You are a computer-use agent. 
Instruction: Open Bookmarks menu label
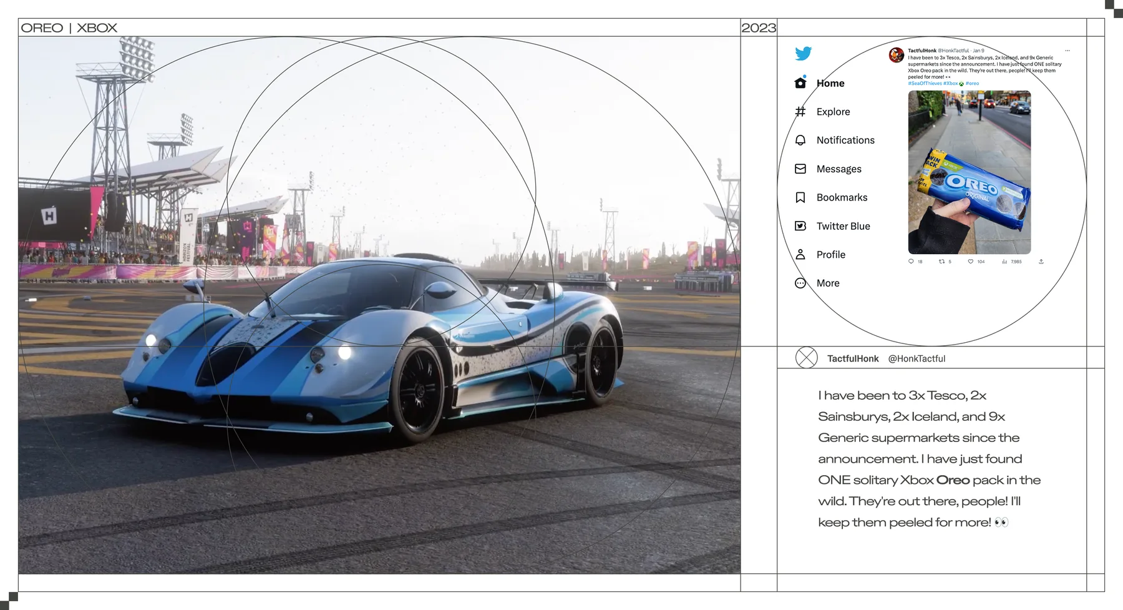(842, 197)
